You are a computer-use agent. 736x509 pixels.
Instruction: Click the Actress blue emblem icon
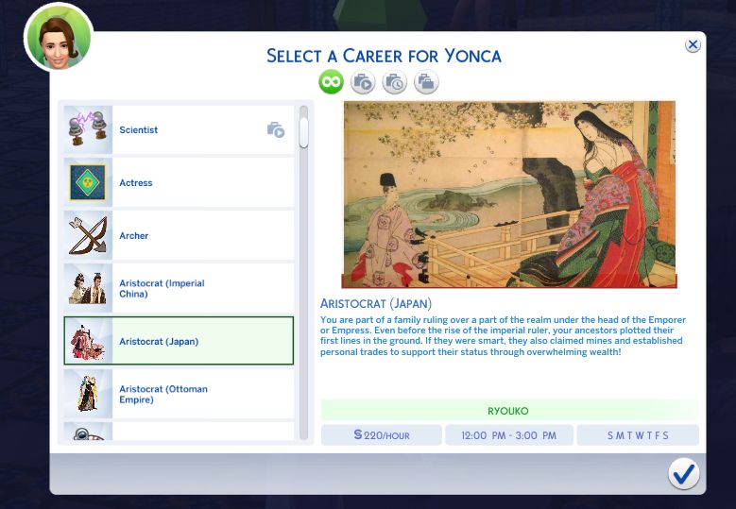click(88, 182)
